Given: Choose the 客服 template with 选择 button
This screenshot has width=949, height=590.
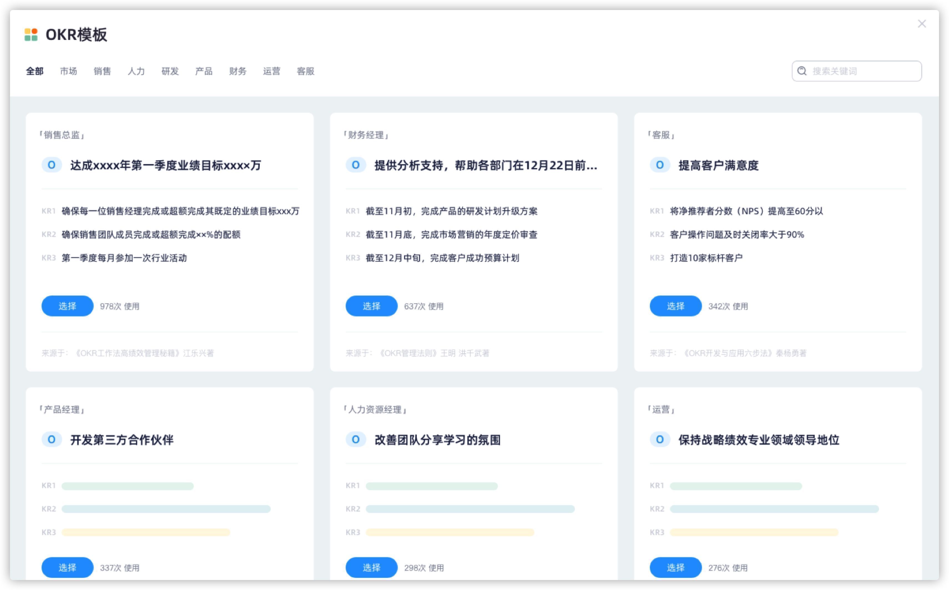Looking at the screenshot, I should 675,306.
